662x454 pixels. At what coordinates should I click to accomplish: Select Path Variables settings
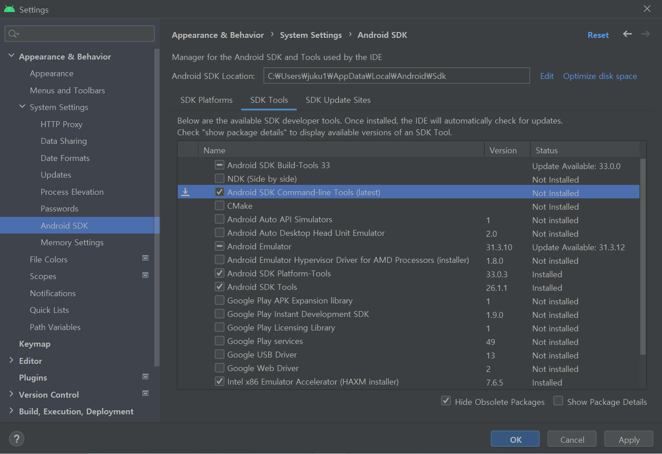pos(55,327)
